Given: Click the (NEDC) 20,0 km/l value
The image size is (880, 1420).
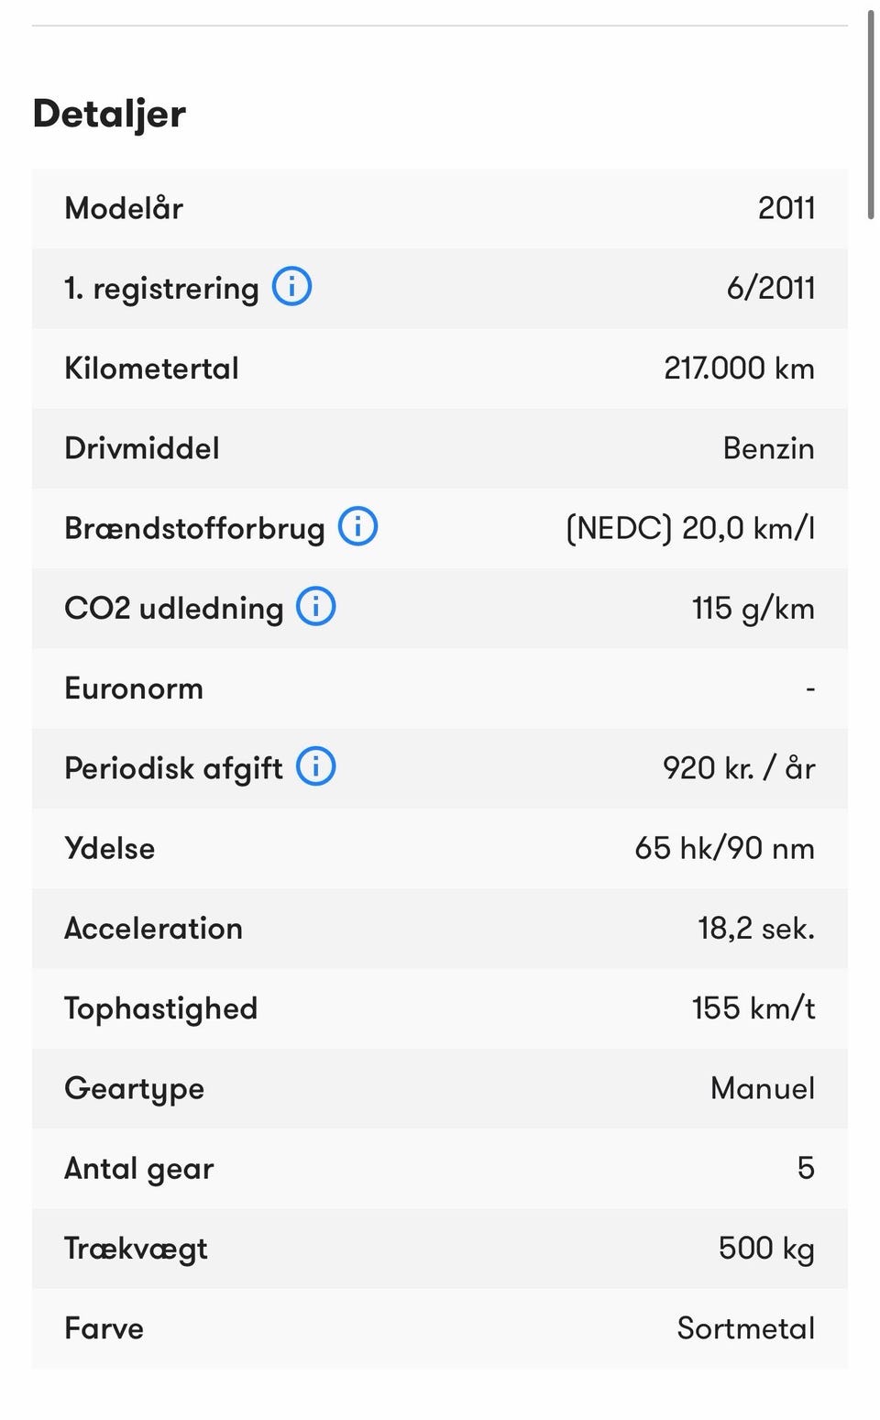Looking at the screenshot, I should click(x=690, y=529).
